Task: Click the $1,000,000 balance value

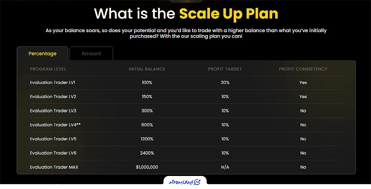Action: pos(147,167)
